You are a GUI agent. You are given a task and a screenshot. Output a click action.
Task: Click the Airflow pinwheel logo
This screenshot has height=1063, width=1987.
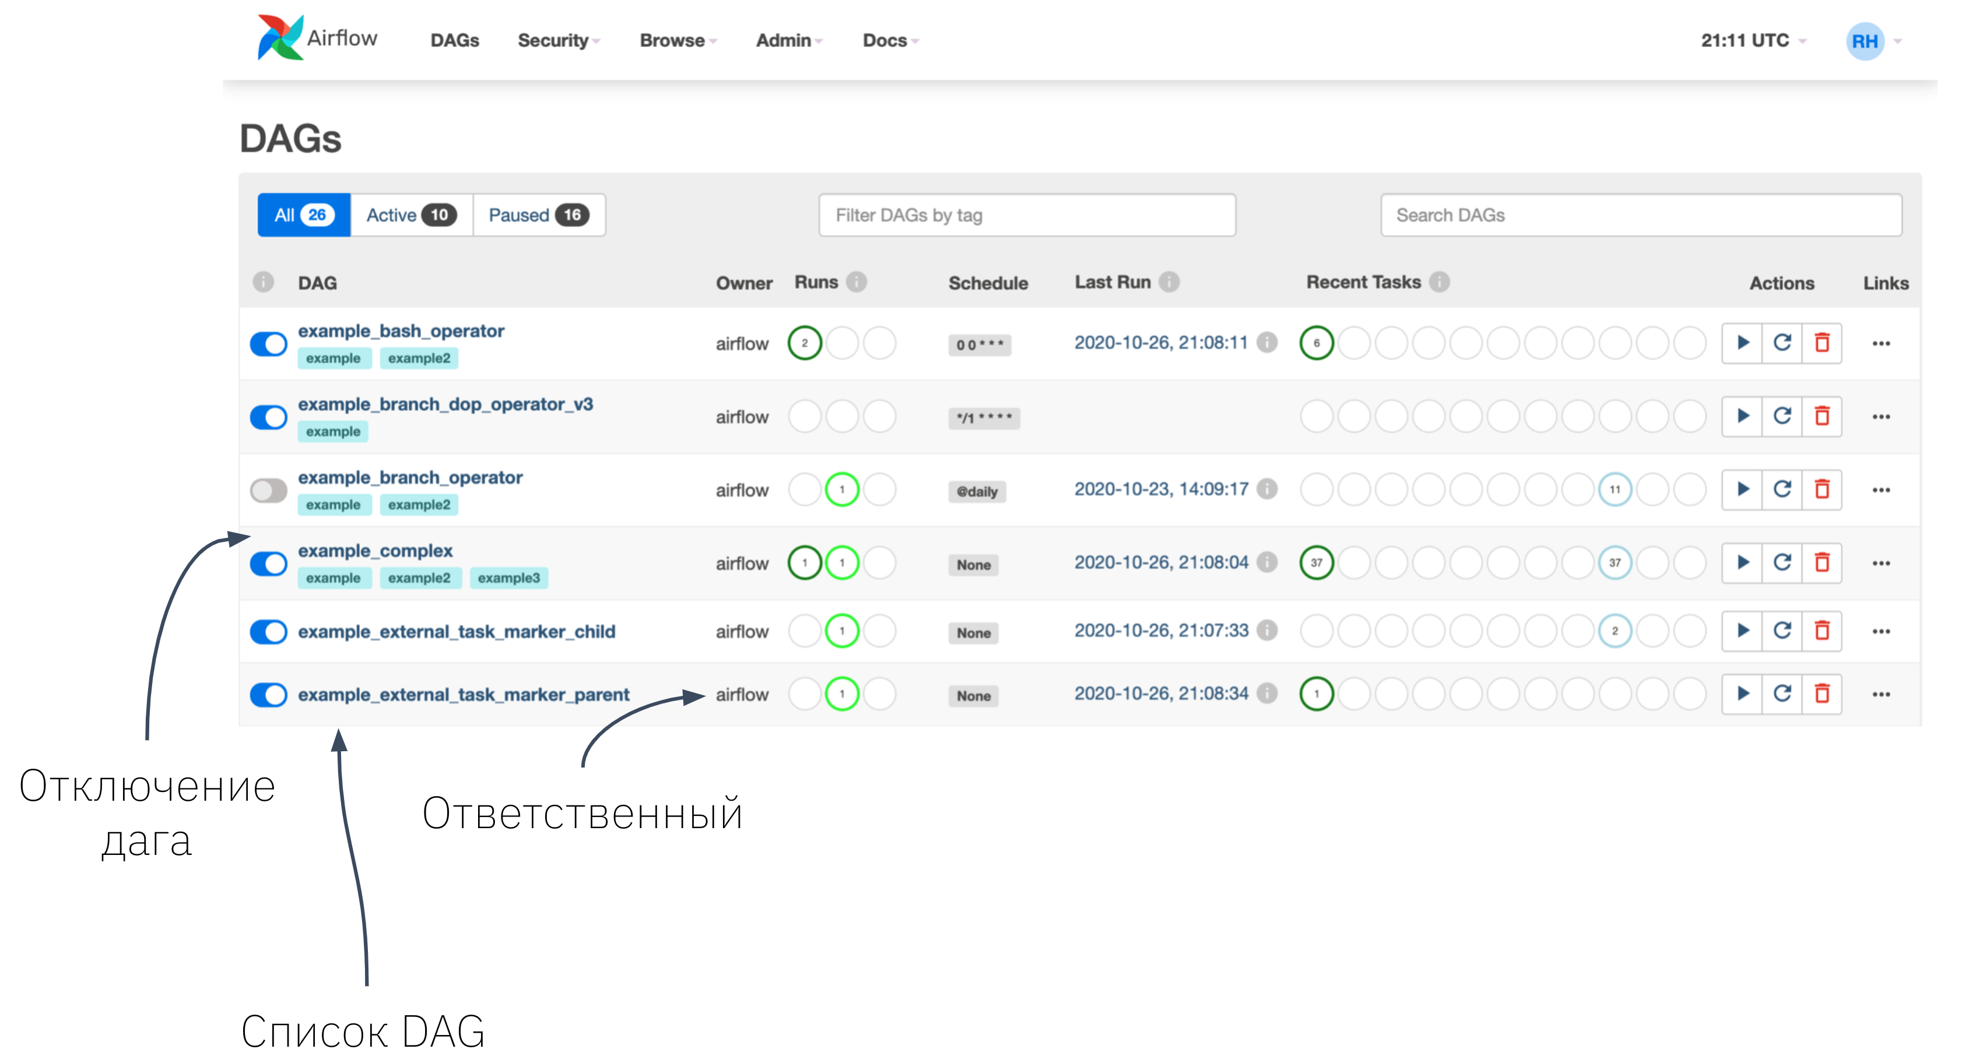point(280,37)
